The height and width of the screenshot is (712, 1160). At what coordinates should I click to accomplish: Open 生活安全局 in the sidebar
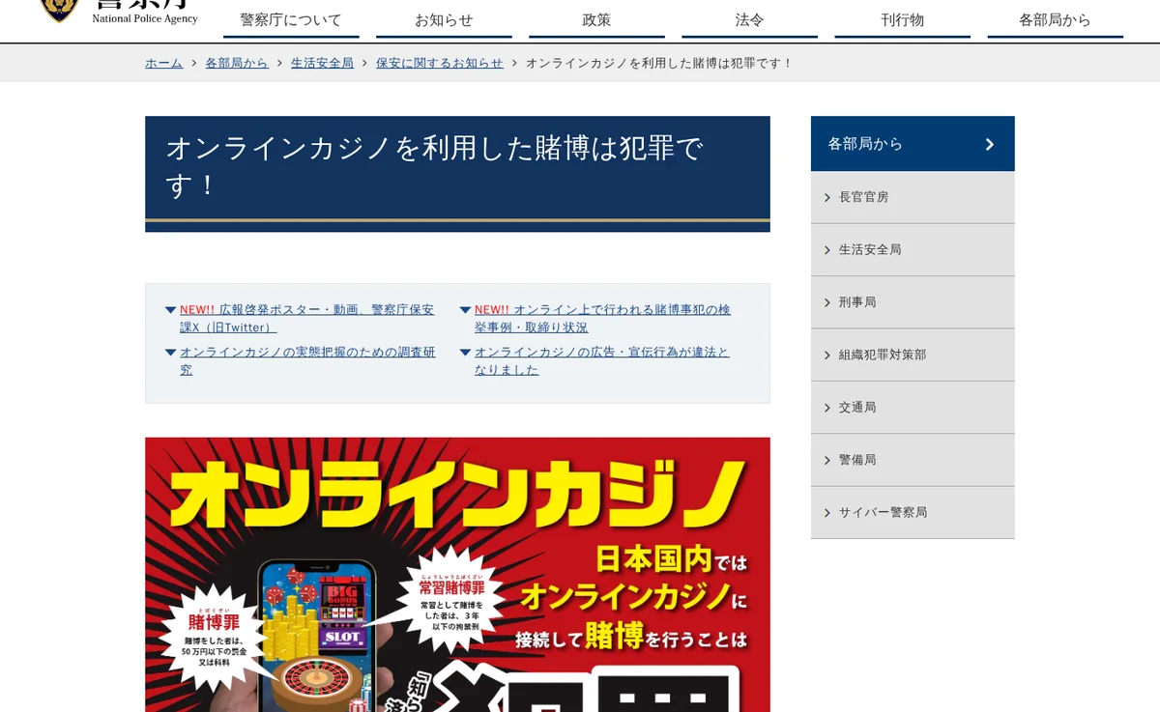(x=913, y=249)
